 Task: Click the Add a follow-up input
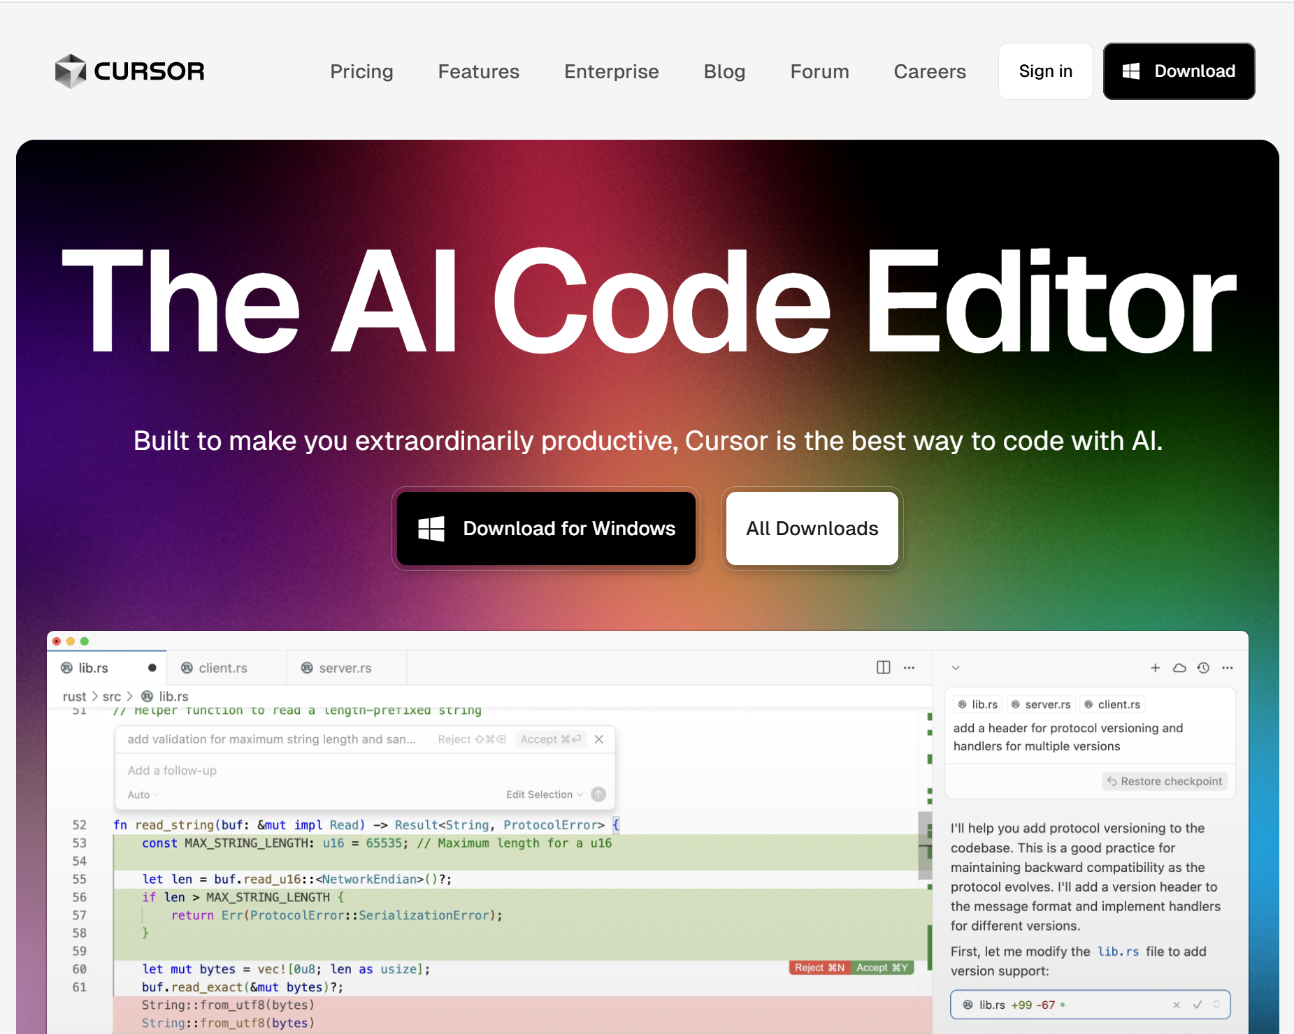pyautogui.click(x=365, y=771)
